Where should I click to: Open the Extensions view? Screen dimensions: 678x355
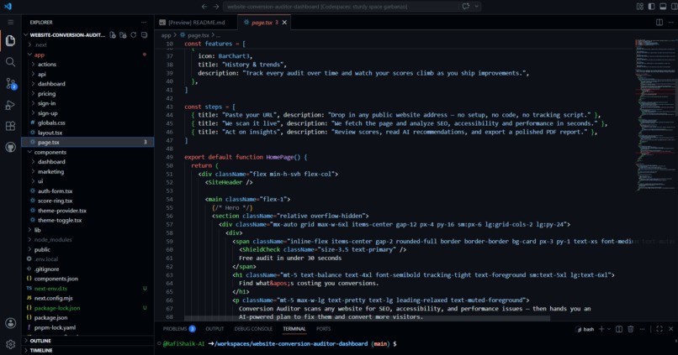(10, 126)
